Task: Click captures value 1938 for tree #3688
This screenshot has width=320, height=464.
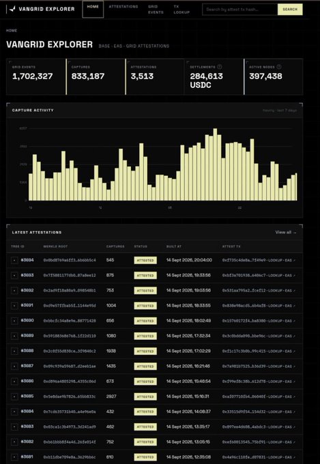Action: (x=111, y=351)
